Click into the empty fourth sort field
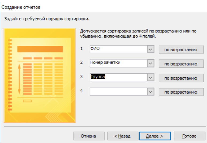 tap(118, 92)
